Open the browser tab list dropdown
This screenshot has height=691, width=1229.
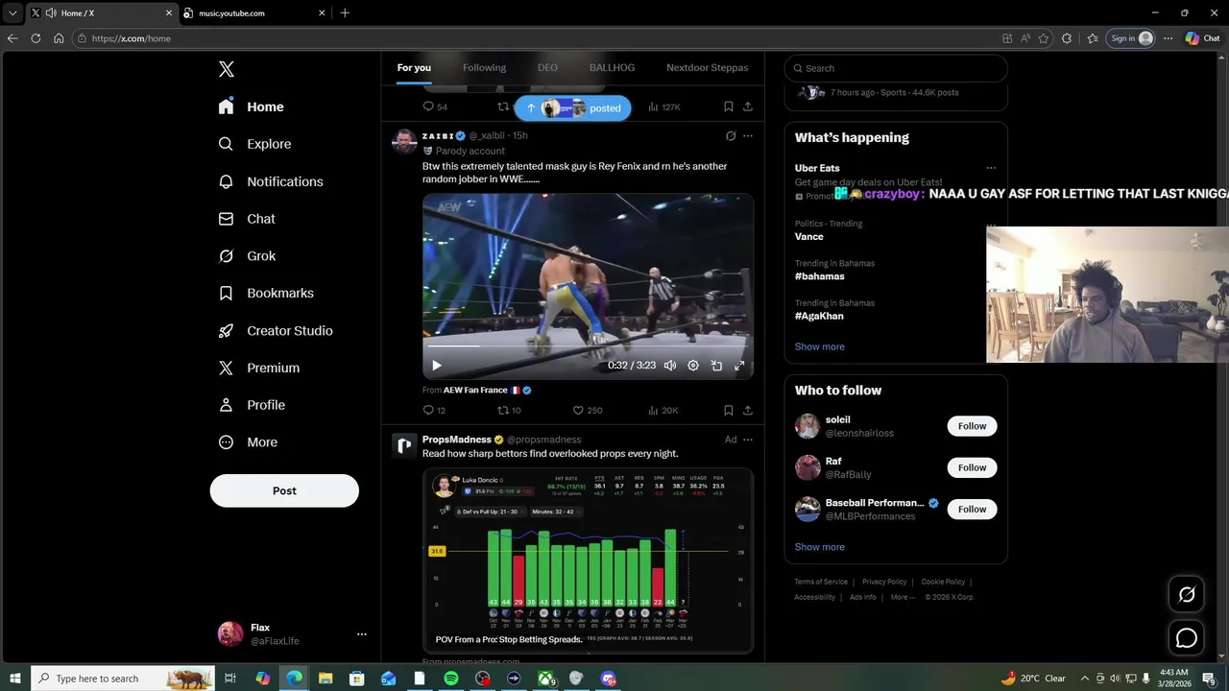(x=12, y=13)
